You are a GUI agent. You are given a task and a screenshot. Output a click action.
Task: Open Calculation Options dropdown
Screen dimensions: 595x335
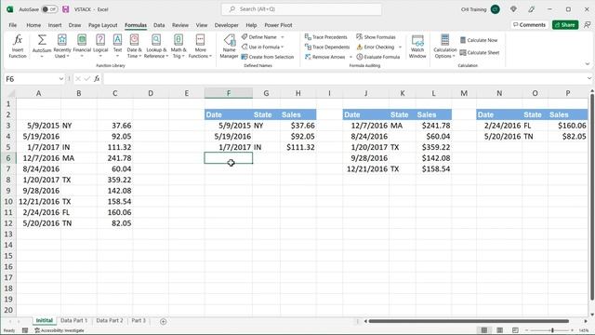point(444,47)
